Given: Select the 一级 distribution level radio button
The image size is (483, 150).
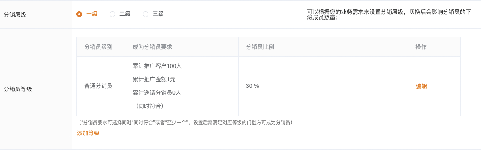Looking at the screenshot, I should click(79, 14).
